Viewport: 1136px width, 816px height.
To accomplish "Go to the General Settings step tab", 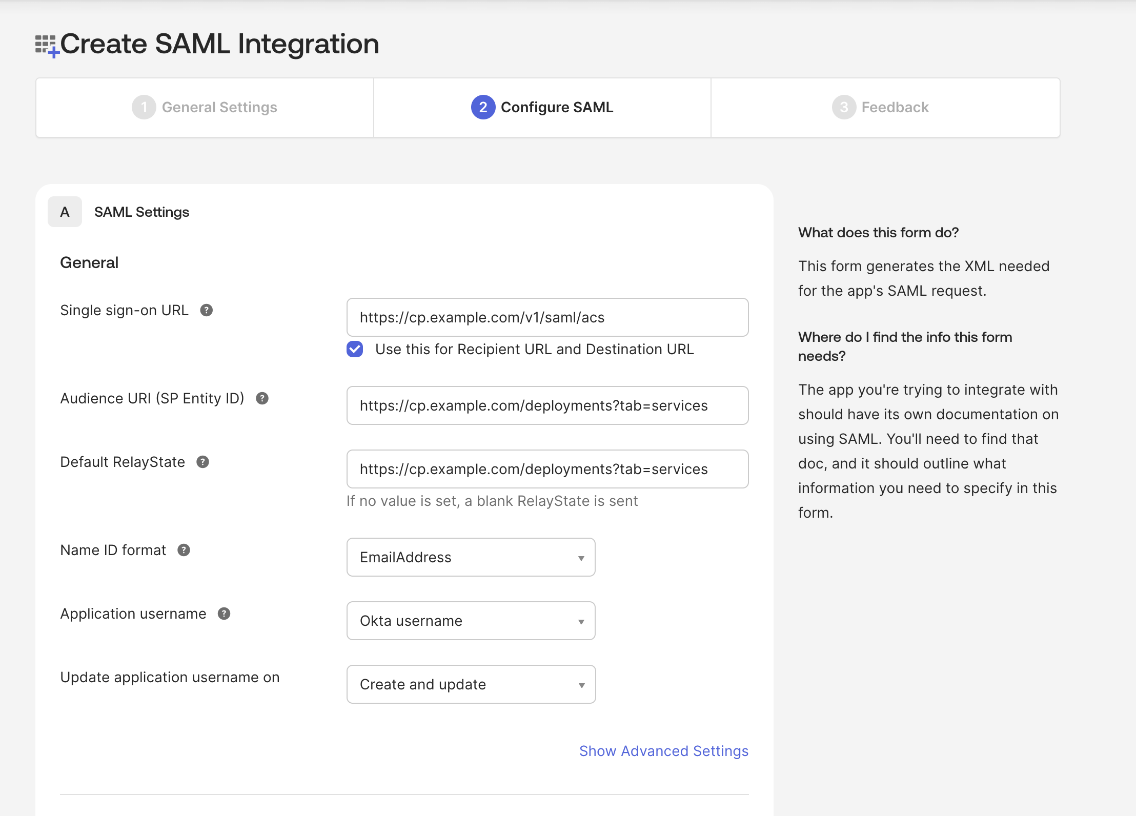I will tap(219, 107).
